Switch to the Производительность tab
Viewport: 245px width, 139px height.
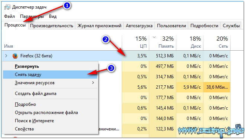click(52, 26)
